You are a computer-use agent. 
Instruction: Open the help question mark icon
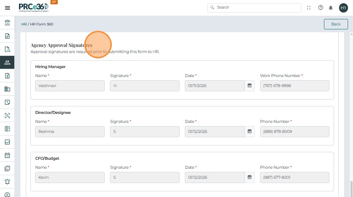321,8
